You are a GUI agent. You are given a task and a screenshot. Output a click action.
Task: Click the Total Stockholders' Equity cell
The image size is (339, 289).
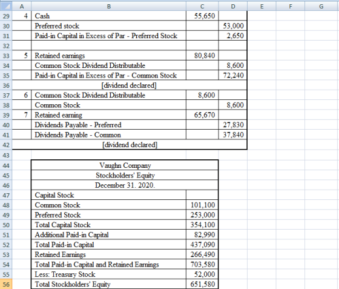109,284
